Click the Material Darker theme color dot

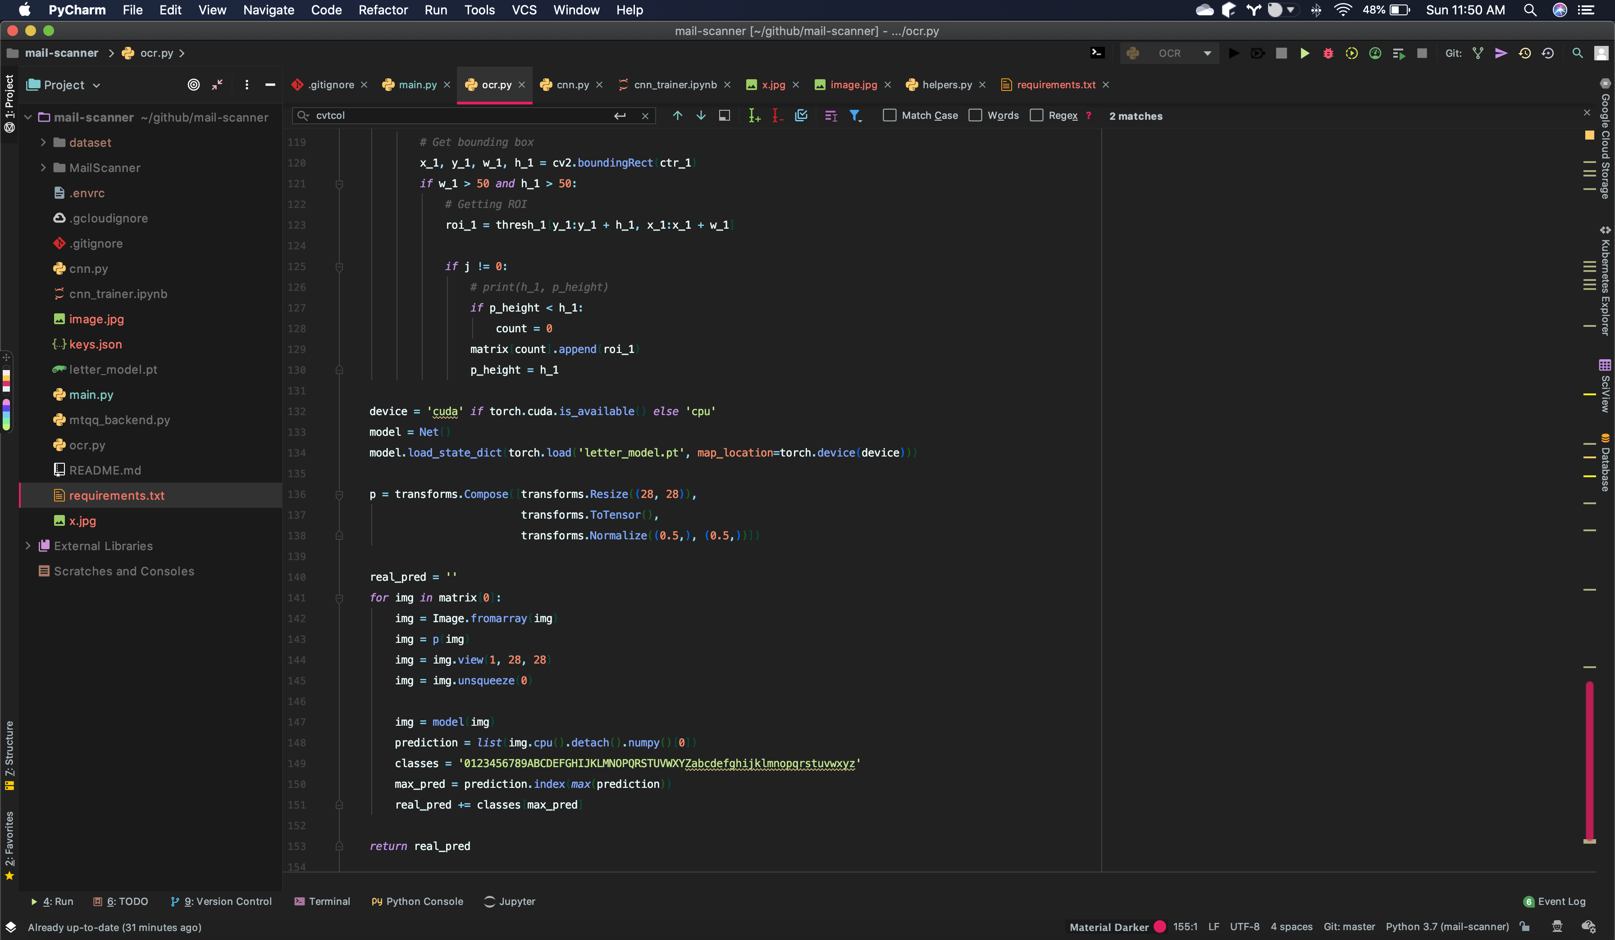[1159, 926]
